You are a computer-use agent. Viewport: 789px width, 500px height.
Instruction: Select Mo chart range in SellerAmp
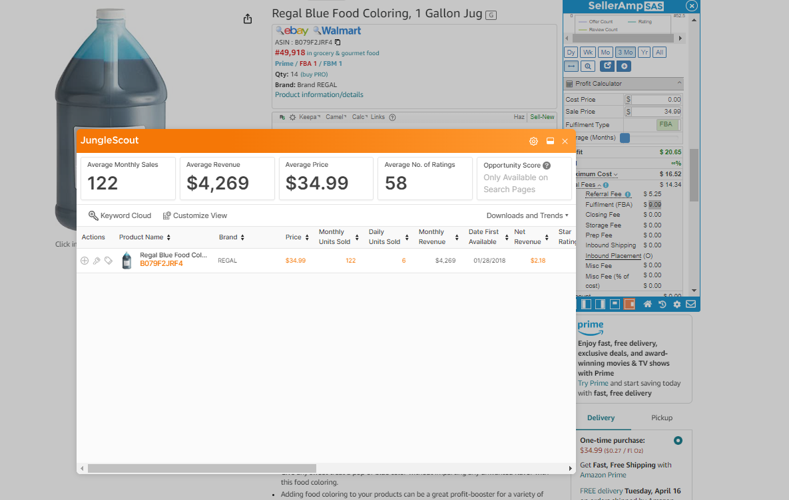[605, 53]
